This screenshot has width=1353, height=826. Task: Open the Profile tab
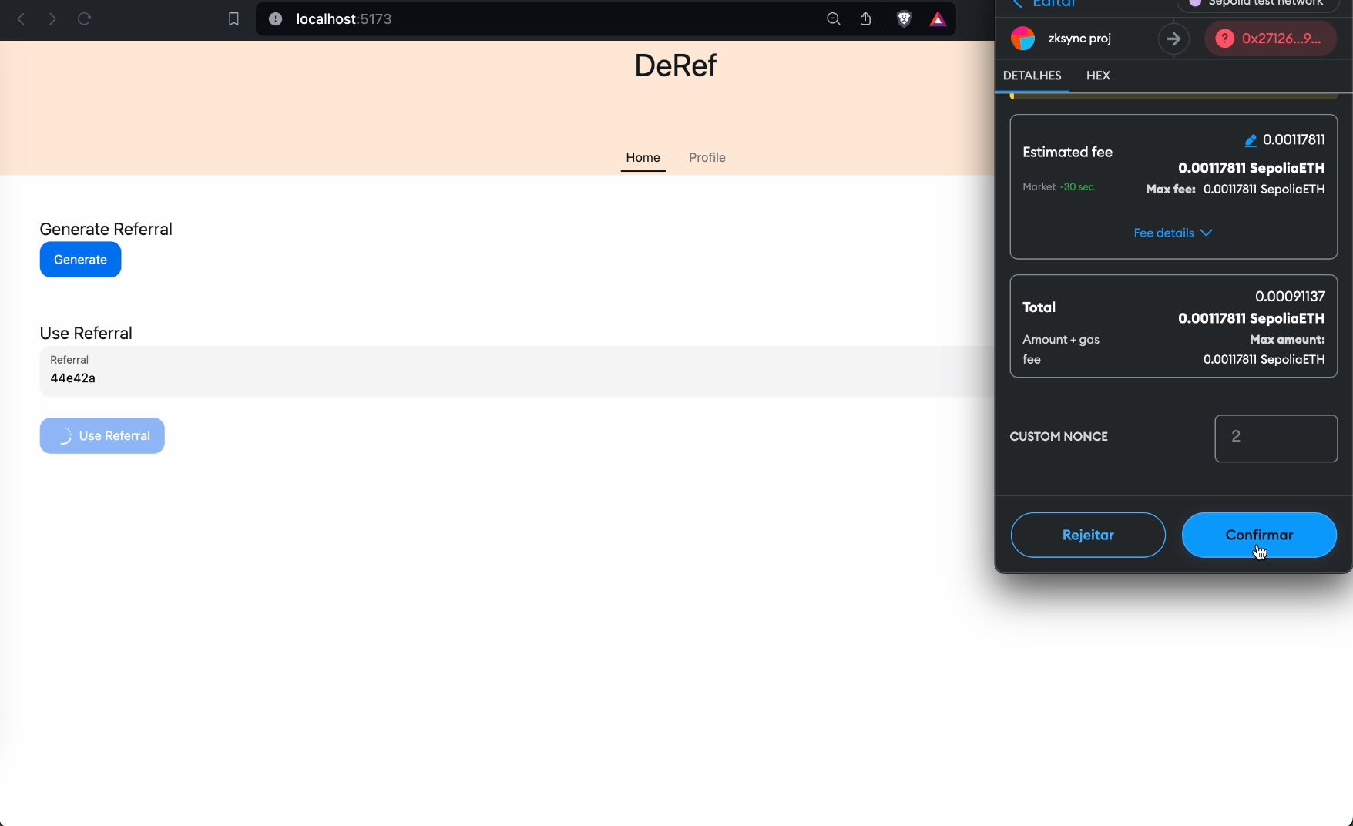tap(707, 157)
